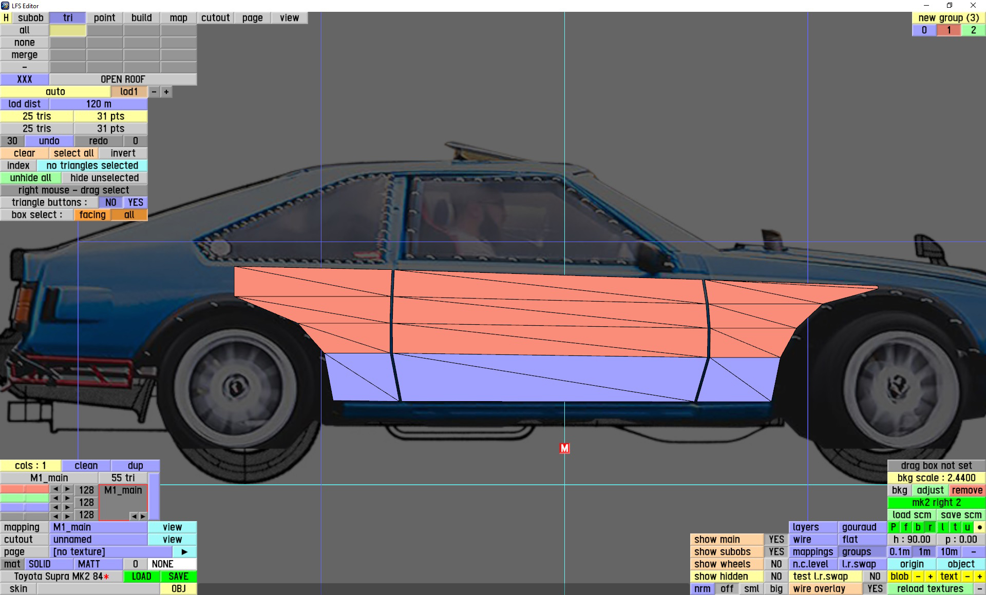Screen dimensions: 986x595
Task: Click the 'P' perspective view button
Action: point(893,527)
